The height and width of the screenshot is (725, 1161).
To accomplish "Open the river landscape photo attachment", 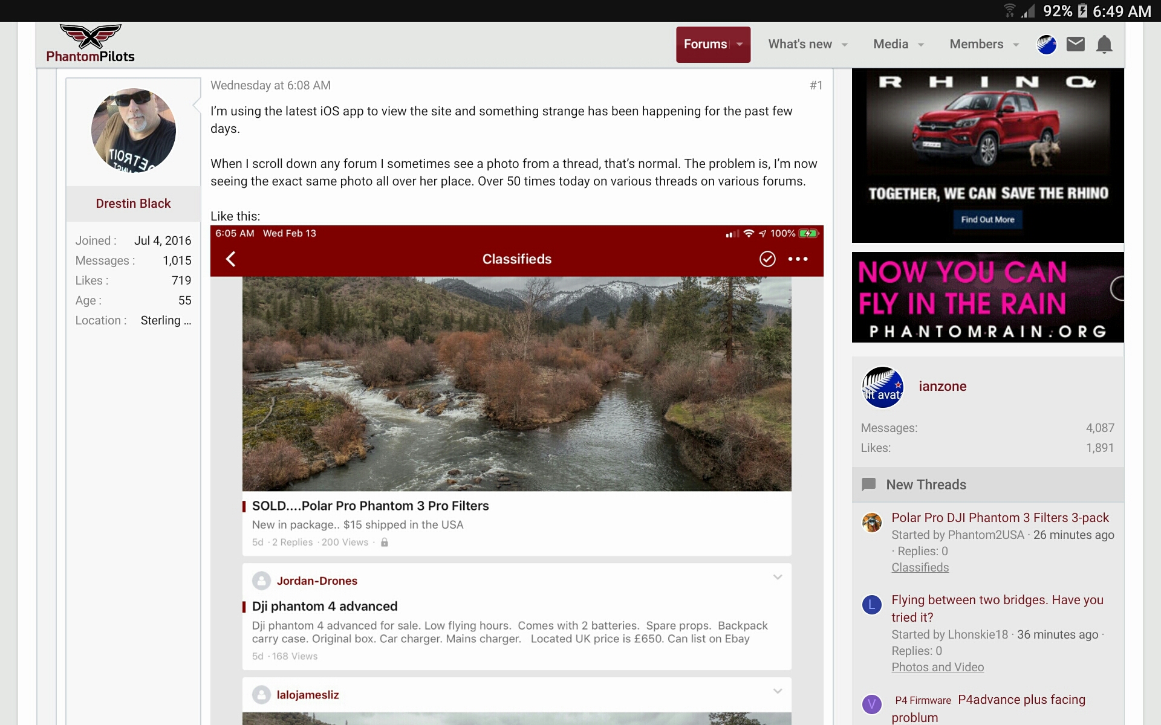I will pos(517,384).
